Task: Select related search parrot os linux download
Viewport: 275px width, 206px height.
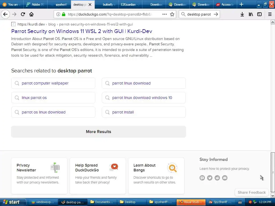Action: click(x=53, y=112)
